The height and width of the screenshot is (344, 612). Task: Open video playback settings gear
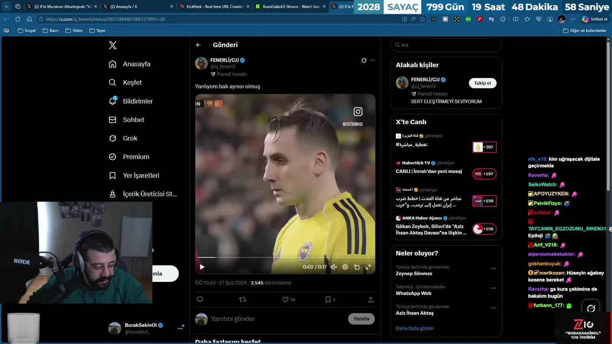coord(345,267)
